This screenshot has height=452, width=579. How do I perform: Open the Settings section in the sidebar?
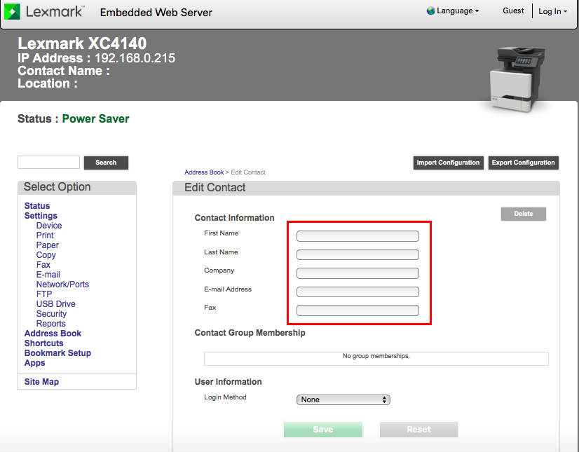[x=40, y=215]
